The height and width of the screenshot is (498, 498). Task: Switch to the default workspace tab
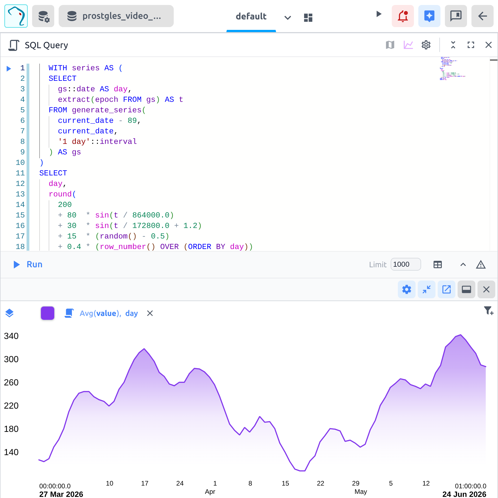251,17
